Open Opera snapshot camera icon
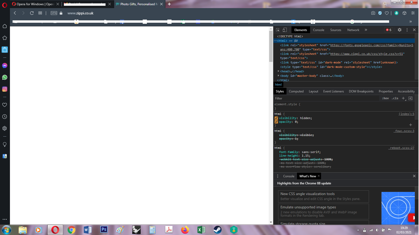The image size is (419, 235). (x=373, y=13)
